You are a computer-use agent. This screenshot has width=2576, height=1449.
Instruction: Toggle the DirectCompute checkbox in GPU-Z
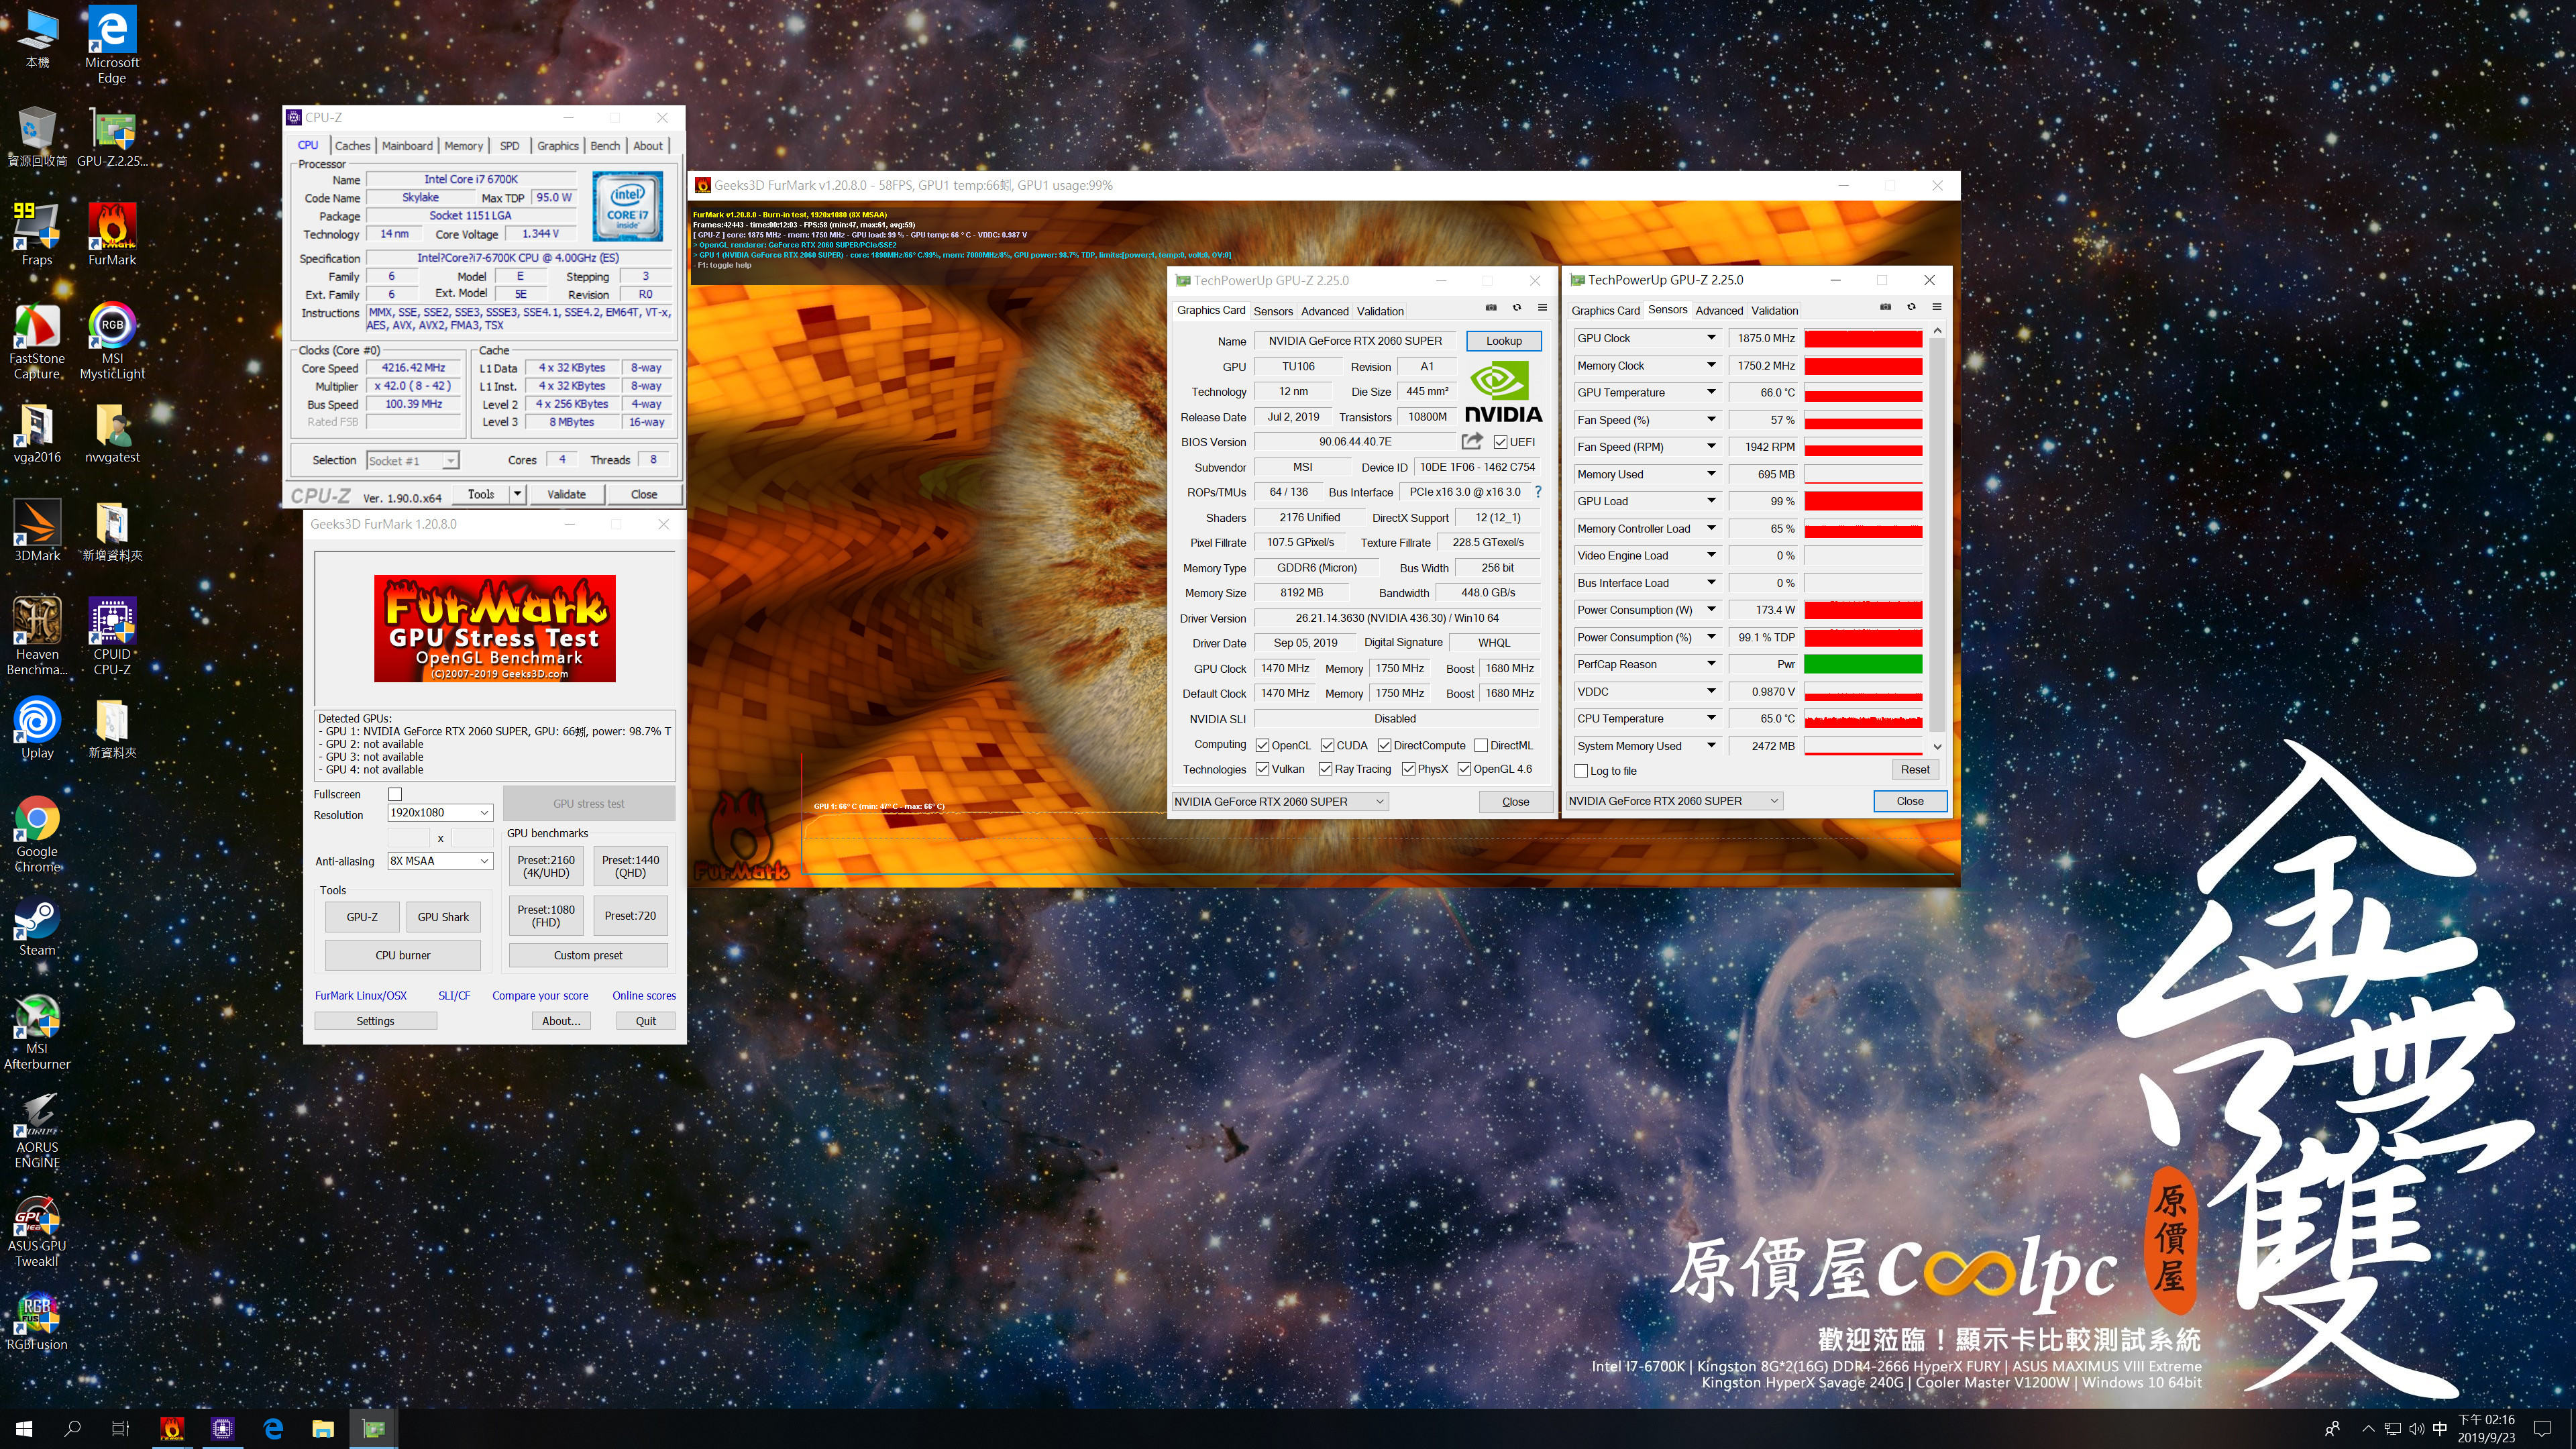point(1384,745)
